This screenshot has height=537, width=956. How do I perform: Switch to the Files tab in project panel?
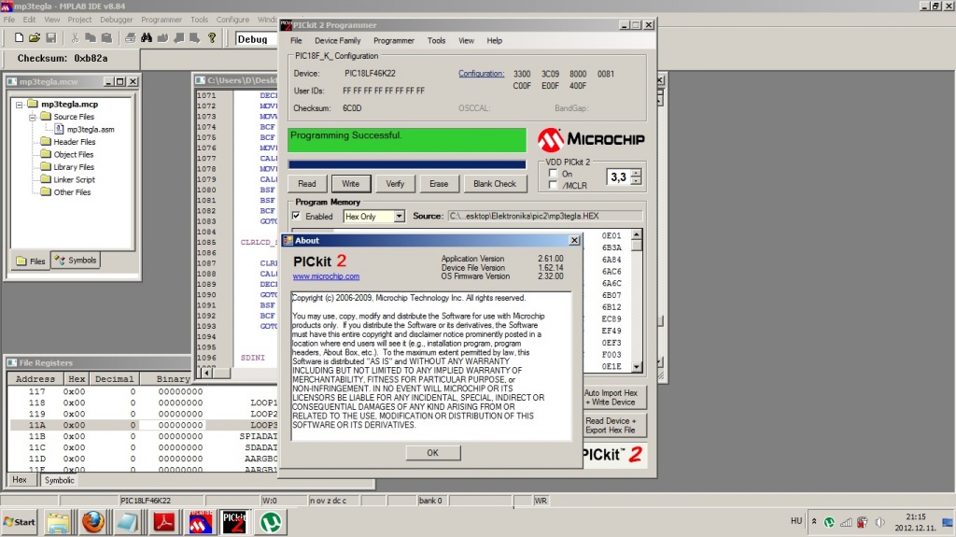click(x=31, y=261)
